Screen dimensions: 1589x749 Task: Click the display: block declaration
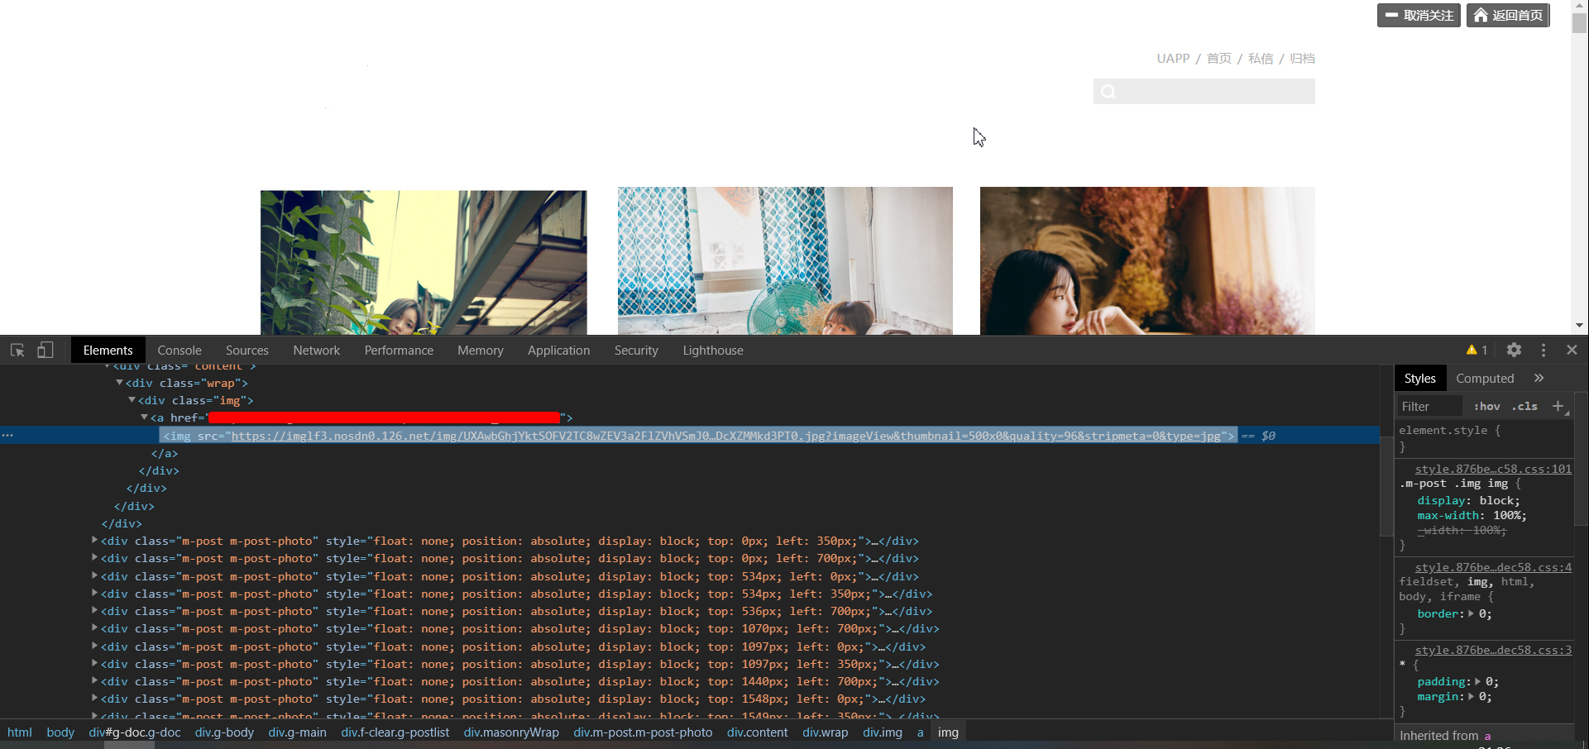[x=1468, y=500]
